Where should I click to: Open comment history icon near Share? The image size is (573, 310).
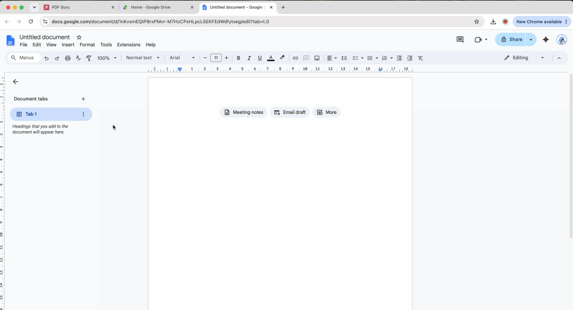pyautogui.click(x=460, y=39)
